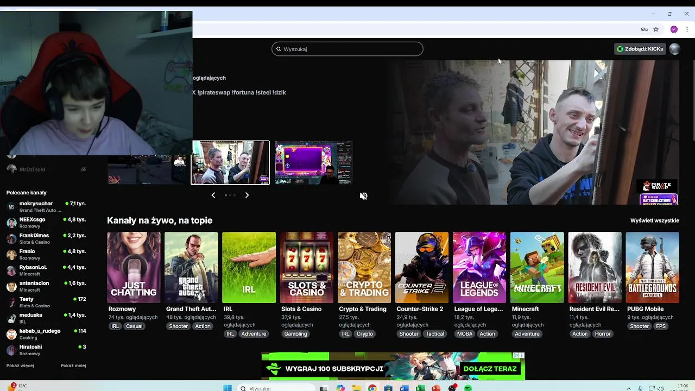Open the Chrome three-dot menu
Screen dimensions: 695x391
687,29
